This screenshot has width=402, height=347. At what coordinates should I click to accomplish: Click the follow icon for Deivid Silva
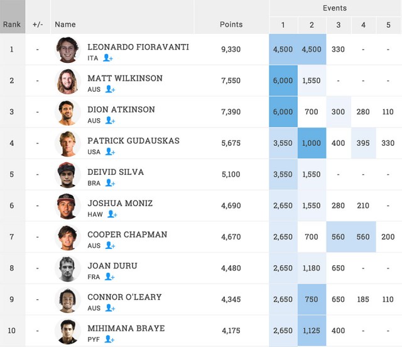[110, 183]
